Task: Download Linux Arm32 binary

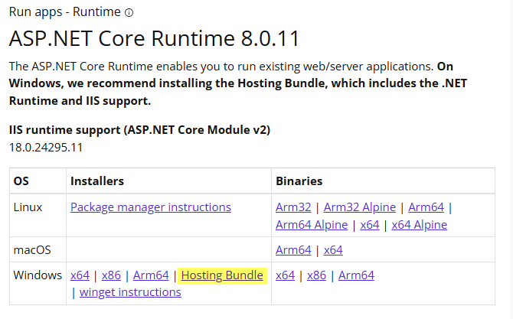Action: [293, 207]
